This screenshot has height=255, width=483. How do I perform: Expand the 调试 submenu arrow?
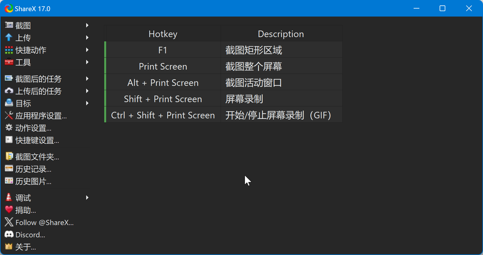coord(87,198)
